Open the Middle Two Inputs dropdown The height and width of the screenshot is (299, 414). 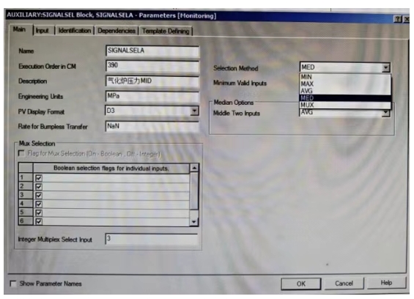click(x=385, y=113)
